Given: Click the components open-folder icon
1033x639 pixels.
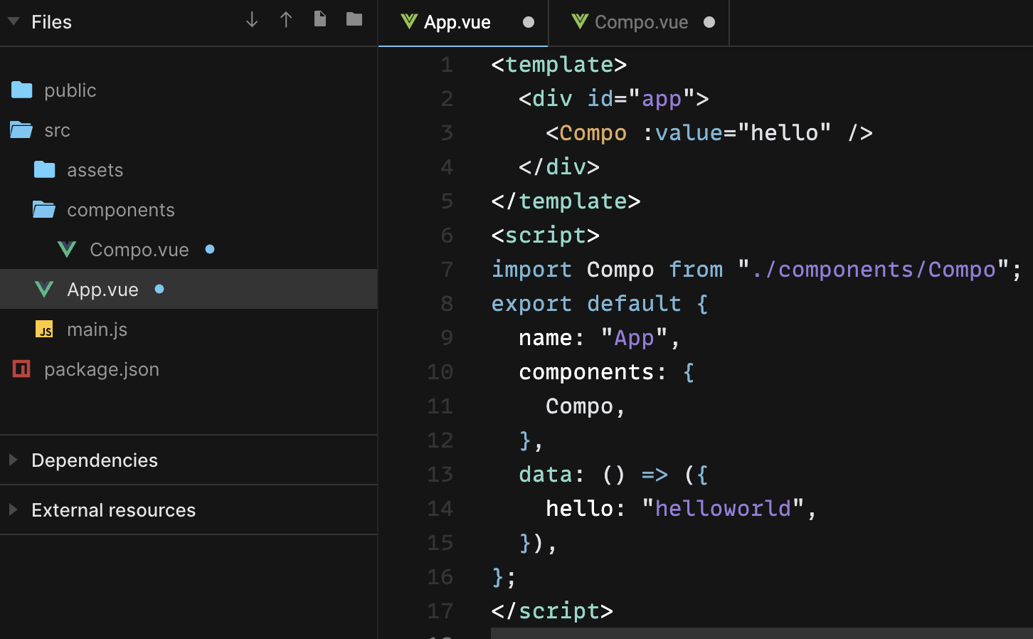Looking at the screenshot, I should [44, 209].
